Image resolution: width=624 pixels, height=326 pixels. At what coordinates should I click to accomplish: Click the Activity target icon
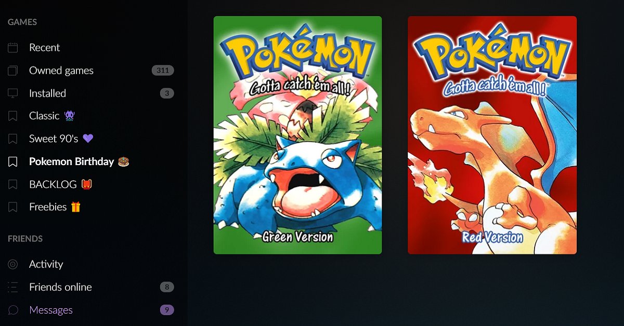13,264
